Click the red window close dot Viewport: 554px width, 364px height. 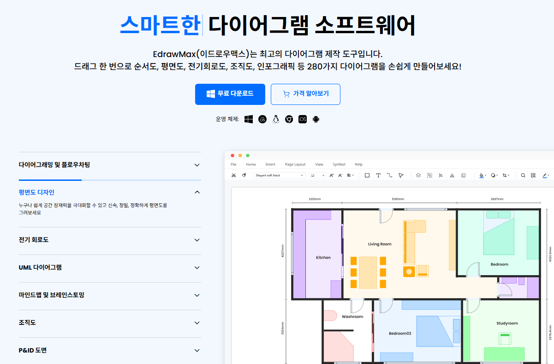[x=232, y=156]
